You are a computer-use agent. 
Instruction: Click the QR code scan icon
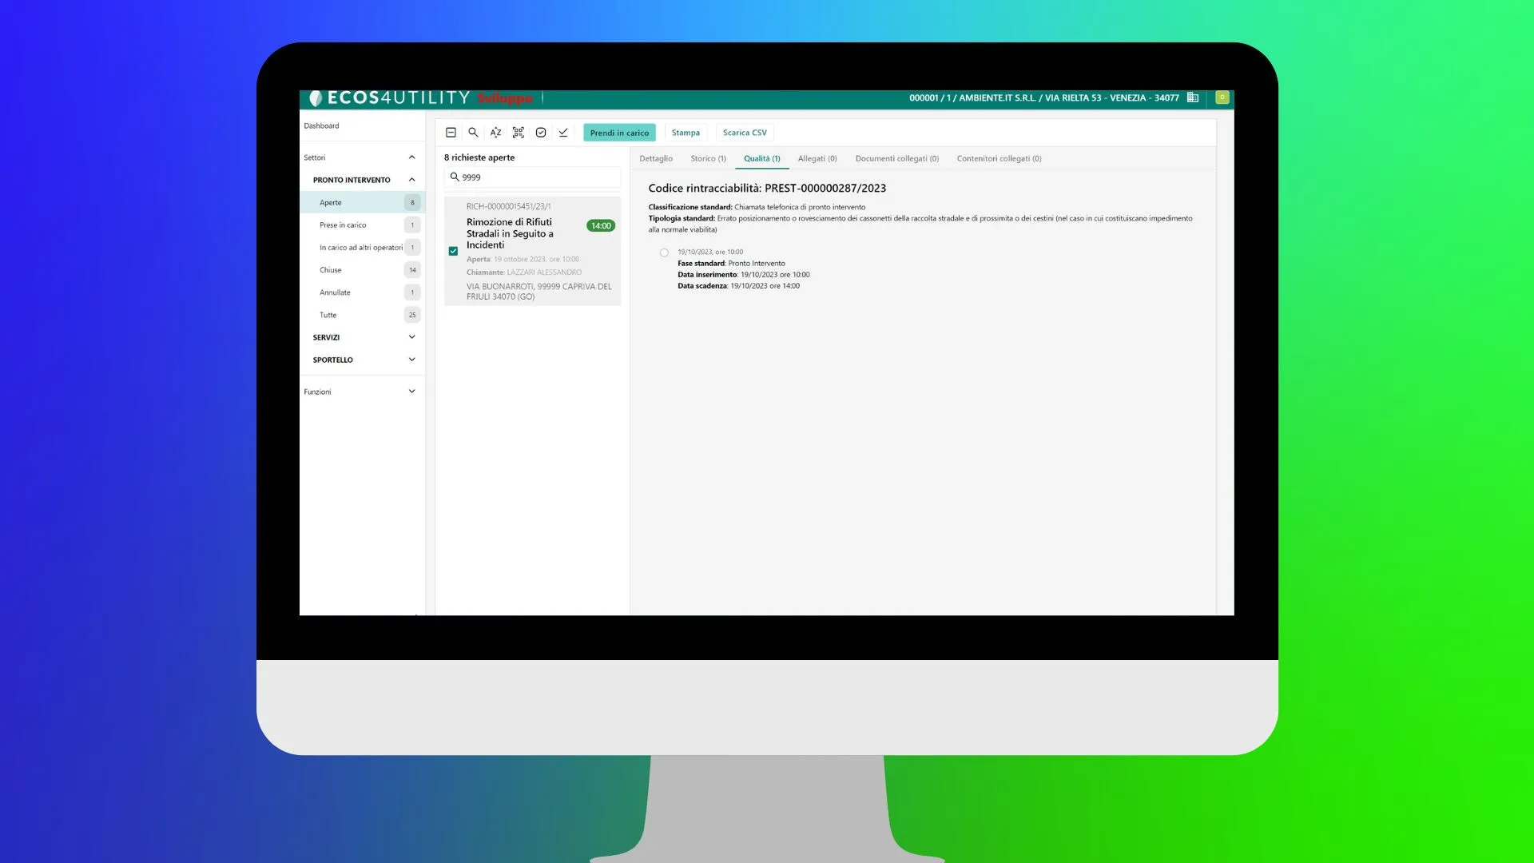pos(519,133)
